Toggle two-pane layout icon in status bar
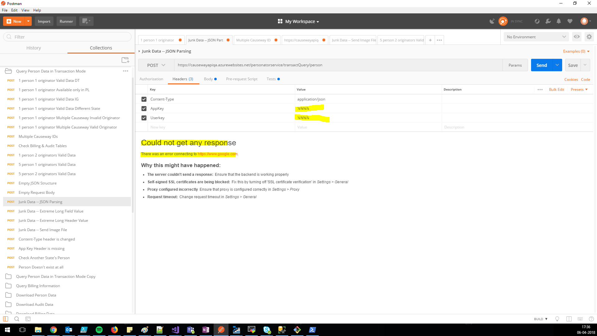 click(569, 319)
